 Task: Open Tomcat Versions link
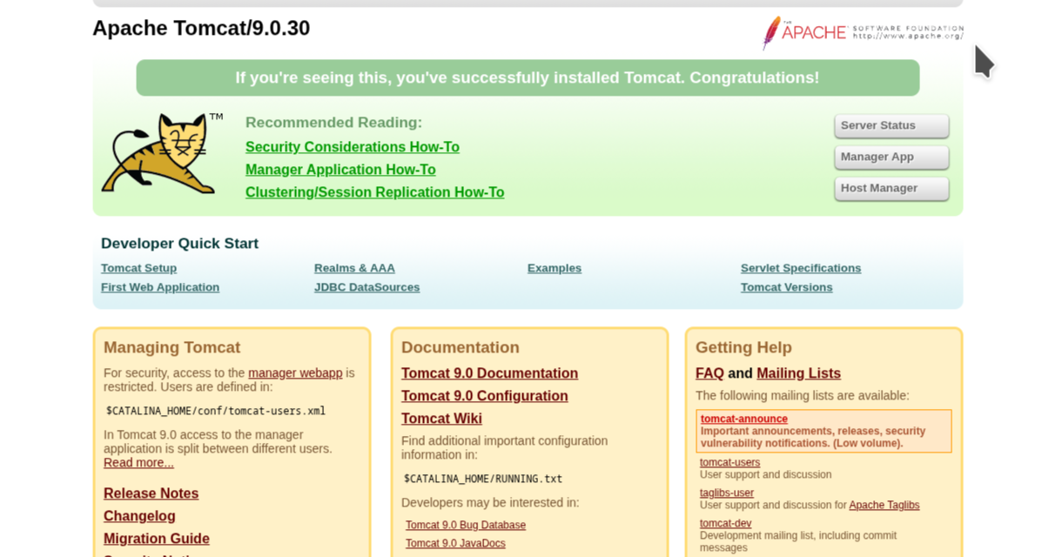click(x=786, y=287)
